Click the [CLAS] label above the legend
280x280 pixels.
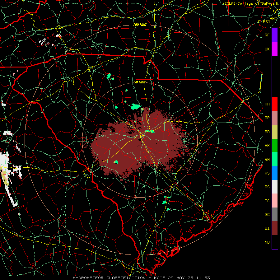[x=263, y=21]
